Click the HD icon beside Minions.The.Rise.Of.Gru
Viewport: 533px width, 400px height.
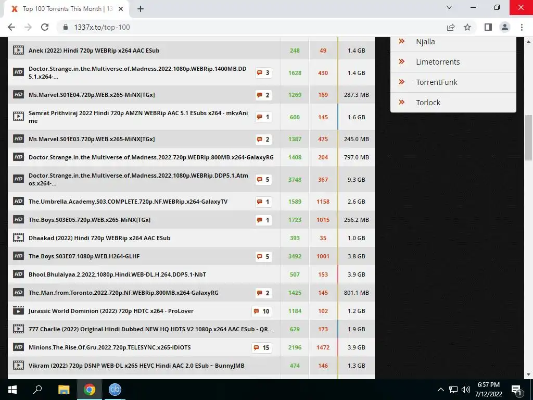click(x=18, y=347)
